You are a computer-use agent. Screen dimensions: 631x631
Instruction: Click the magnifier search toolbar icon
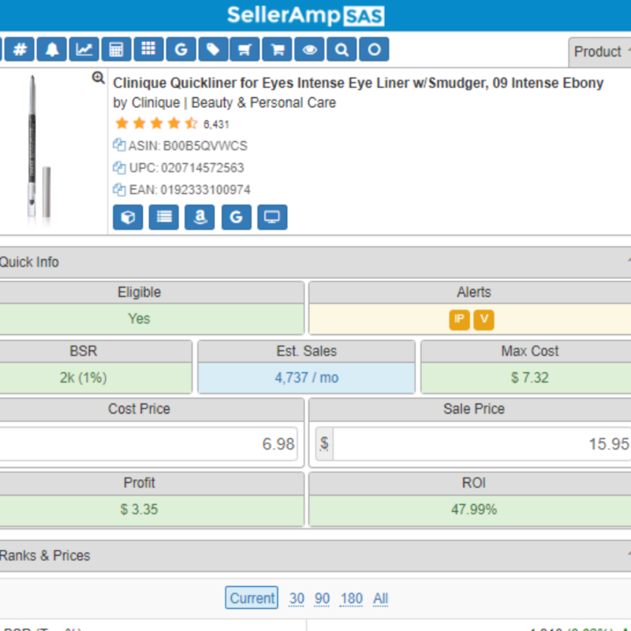pos(342,50)
